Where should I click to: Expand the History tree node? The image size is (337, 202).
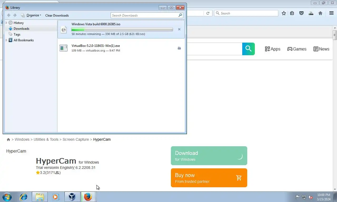click(6, 23)
